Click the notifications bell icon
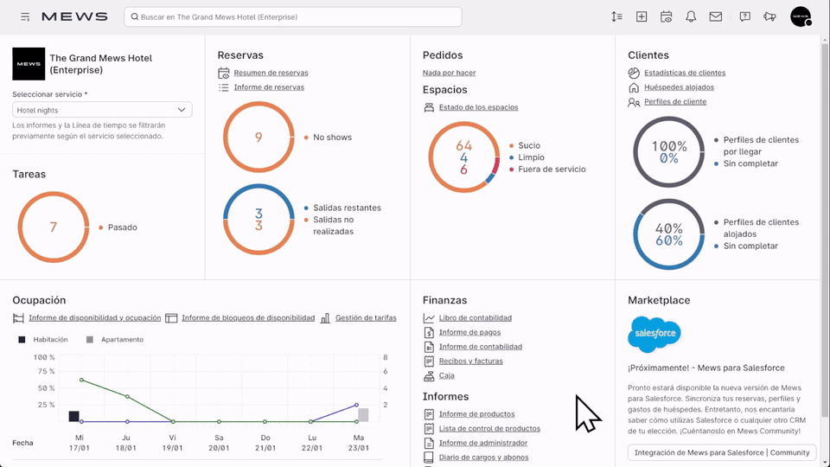The image size is (830, 467). click(x=691, y=16)
